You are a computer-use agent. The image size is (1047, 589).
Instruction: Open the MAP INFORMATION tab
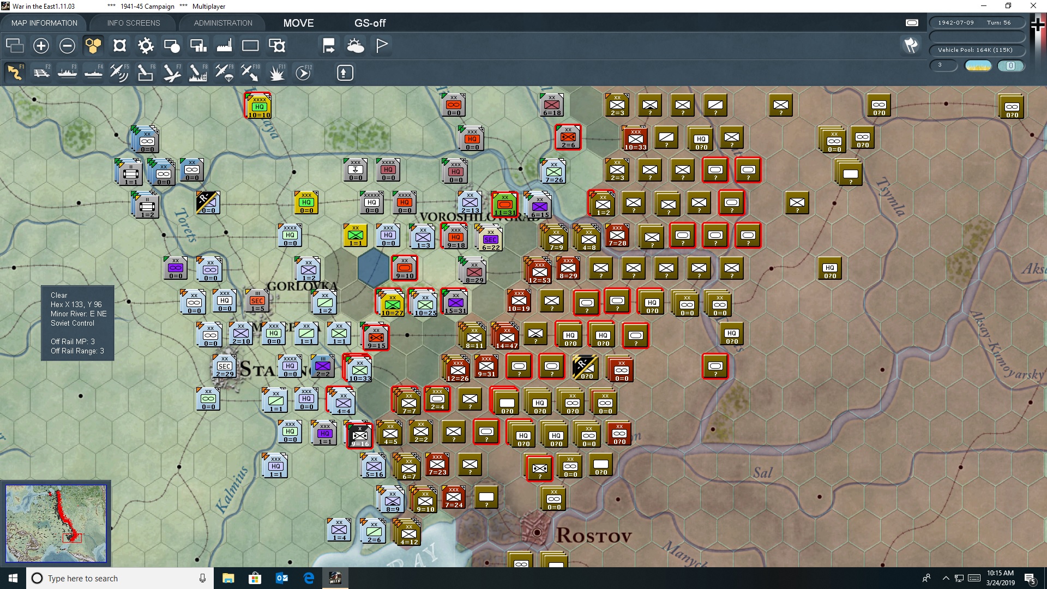[44, 23]
